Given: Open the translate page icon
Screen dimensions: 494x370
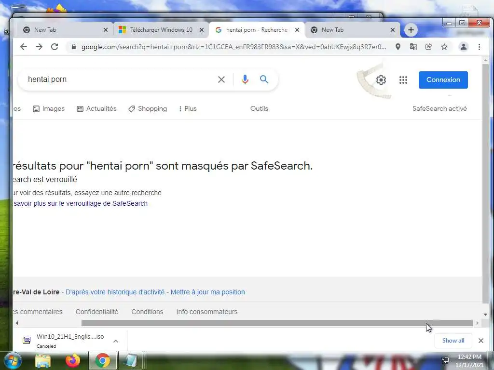Looking at the screenshot, I should pyautogui.click(x=413, y=47).
